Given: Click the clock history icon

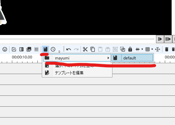Looking at the screenshot, I should 53,49.
